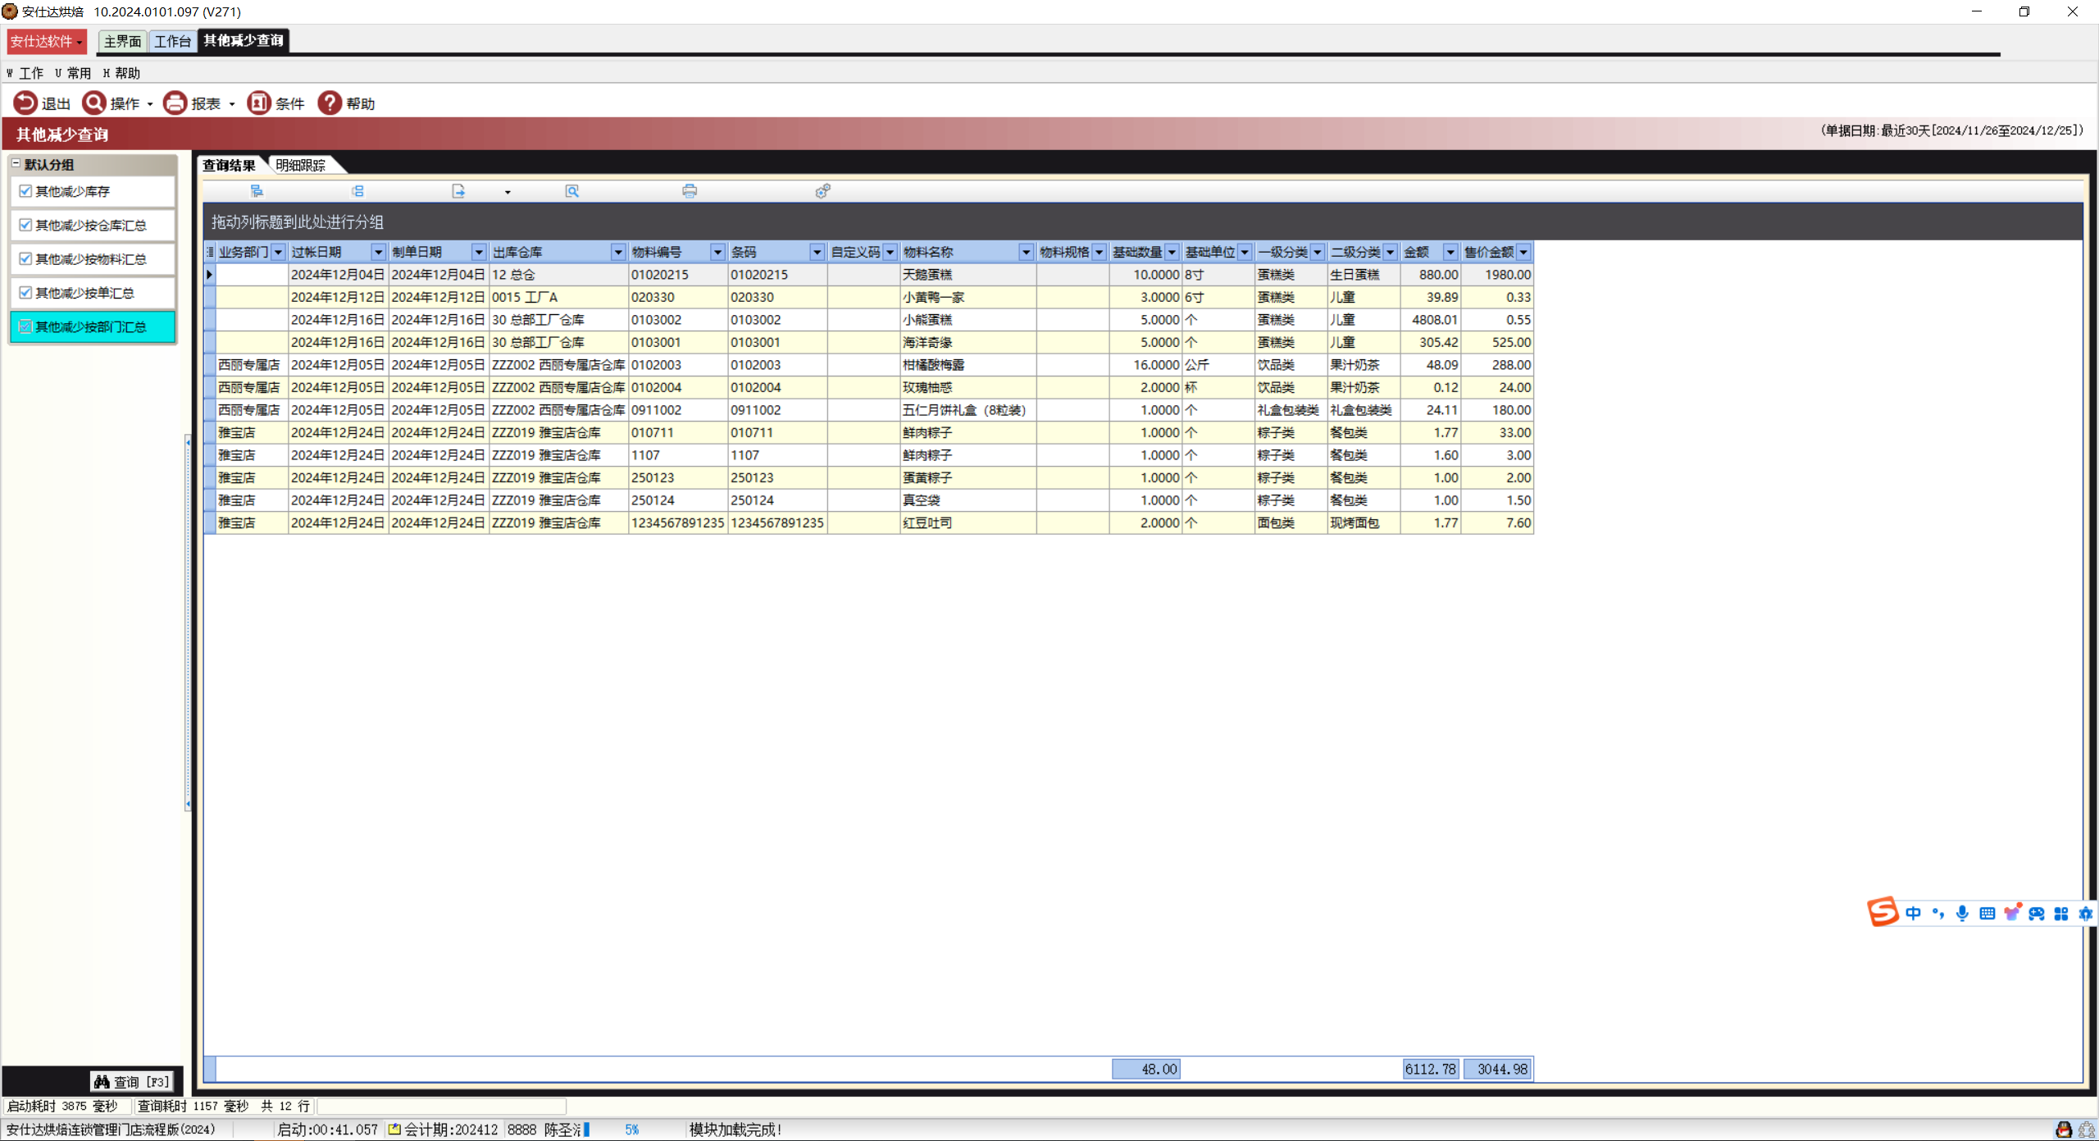This screenshot has width=2099, height=1141.
Task: Click the 查询 [F3] button
Action: click(133, 1081)
